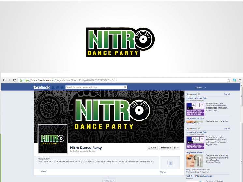Click the page description about TEEN nightclub

click(96, 161)
